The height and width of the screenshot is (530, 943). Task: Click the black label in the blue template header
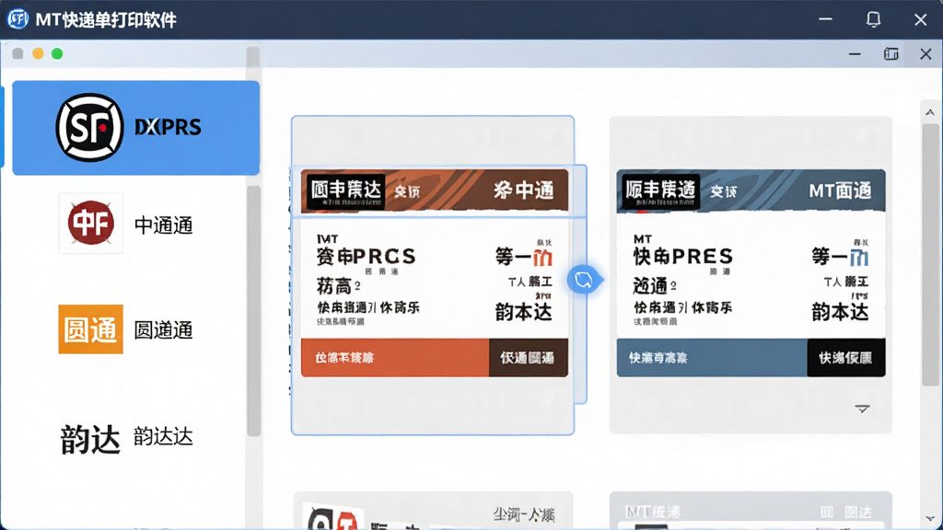coord(661,190)
